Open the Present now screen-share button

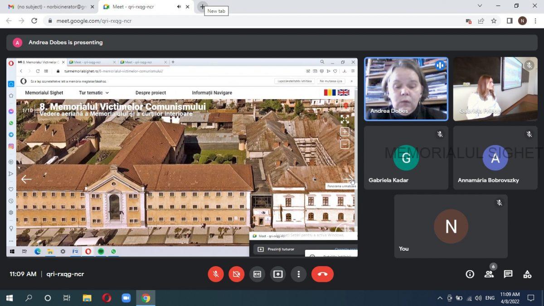278,274
